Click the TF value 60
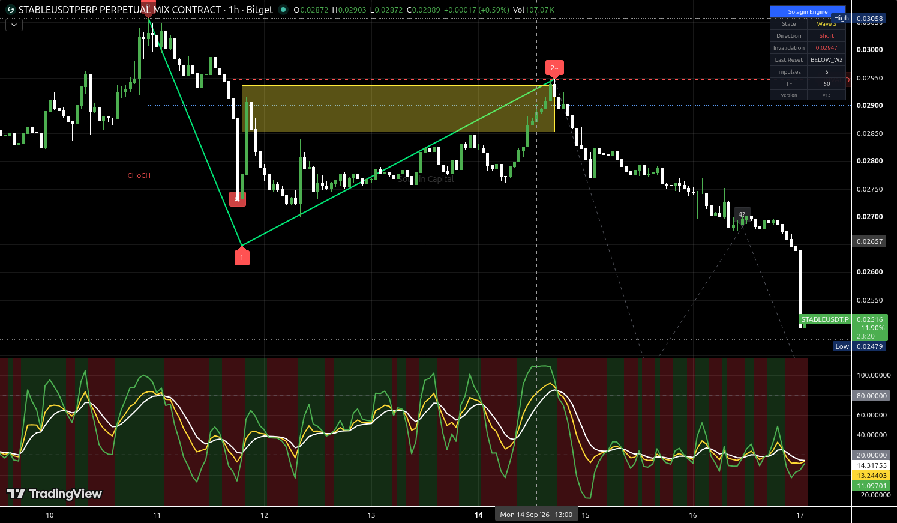Viewport: 897px width, 523px height. coord(826,84)
